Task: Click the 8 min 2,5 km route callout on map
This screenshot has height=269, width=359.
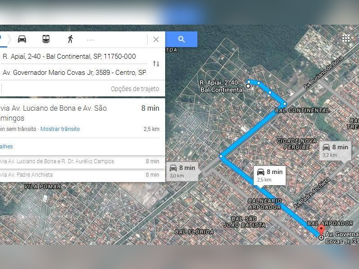Action: [270, 175]
